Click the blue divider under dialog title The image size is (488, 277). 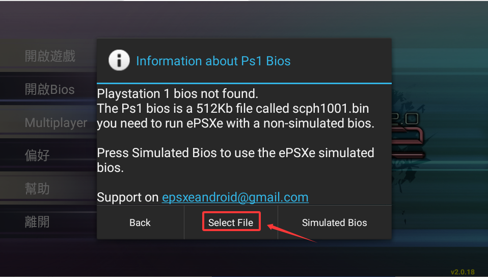pos(244,84)
